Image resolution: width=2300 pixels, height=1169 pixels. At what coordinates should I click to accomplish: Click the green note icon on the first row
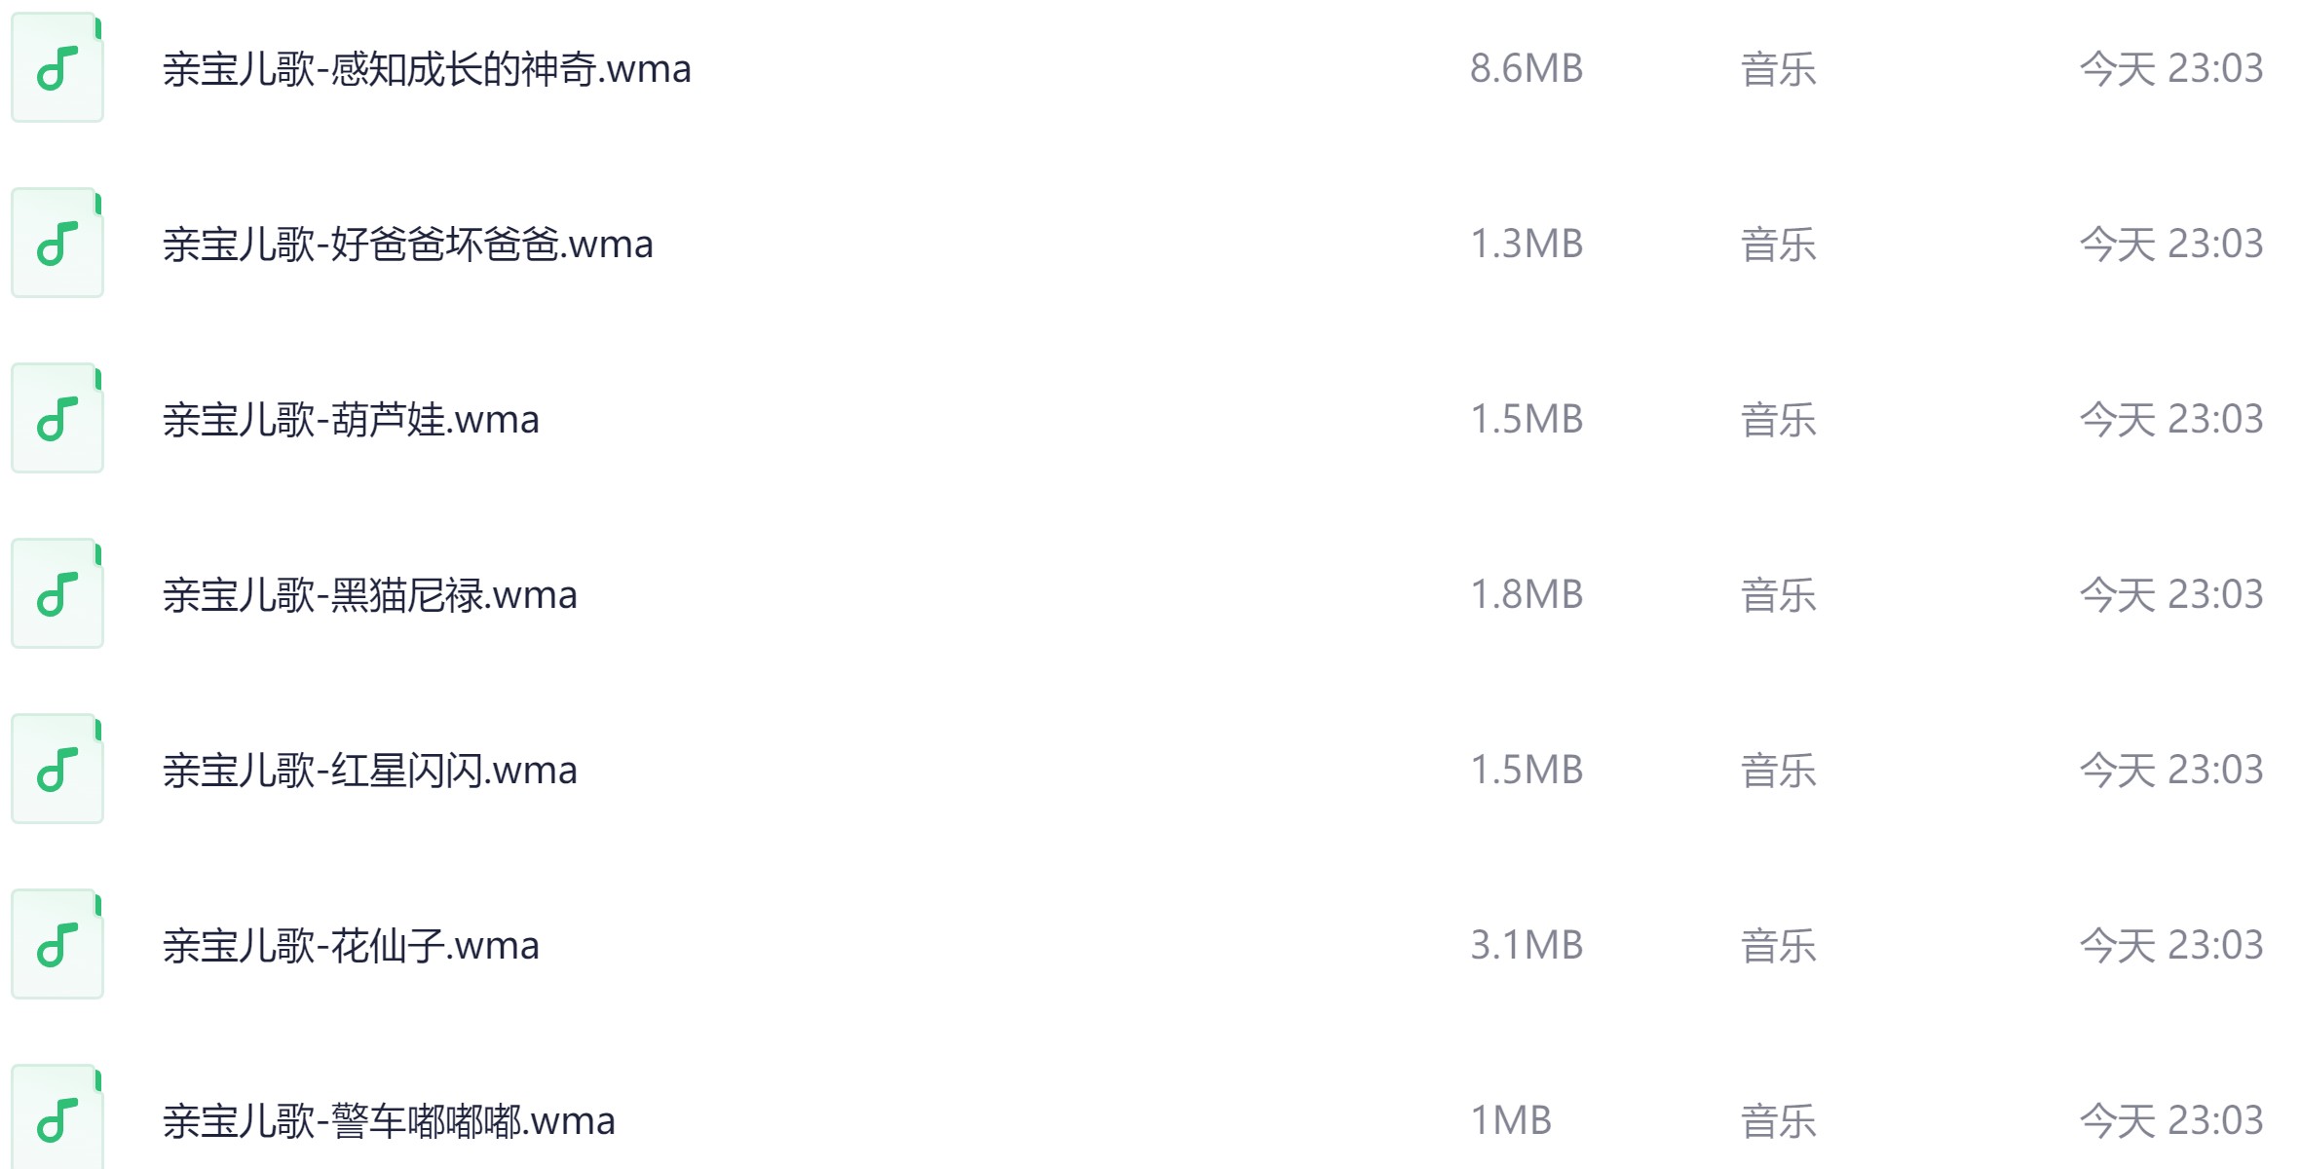coord(57,68)
